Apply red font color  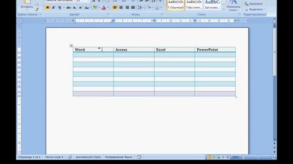(104, 8)
